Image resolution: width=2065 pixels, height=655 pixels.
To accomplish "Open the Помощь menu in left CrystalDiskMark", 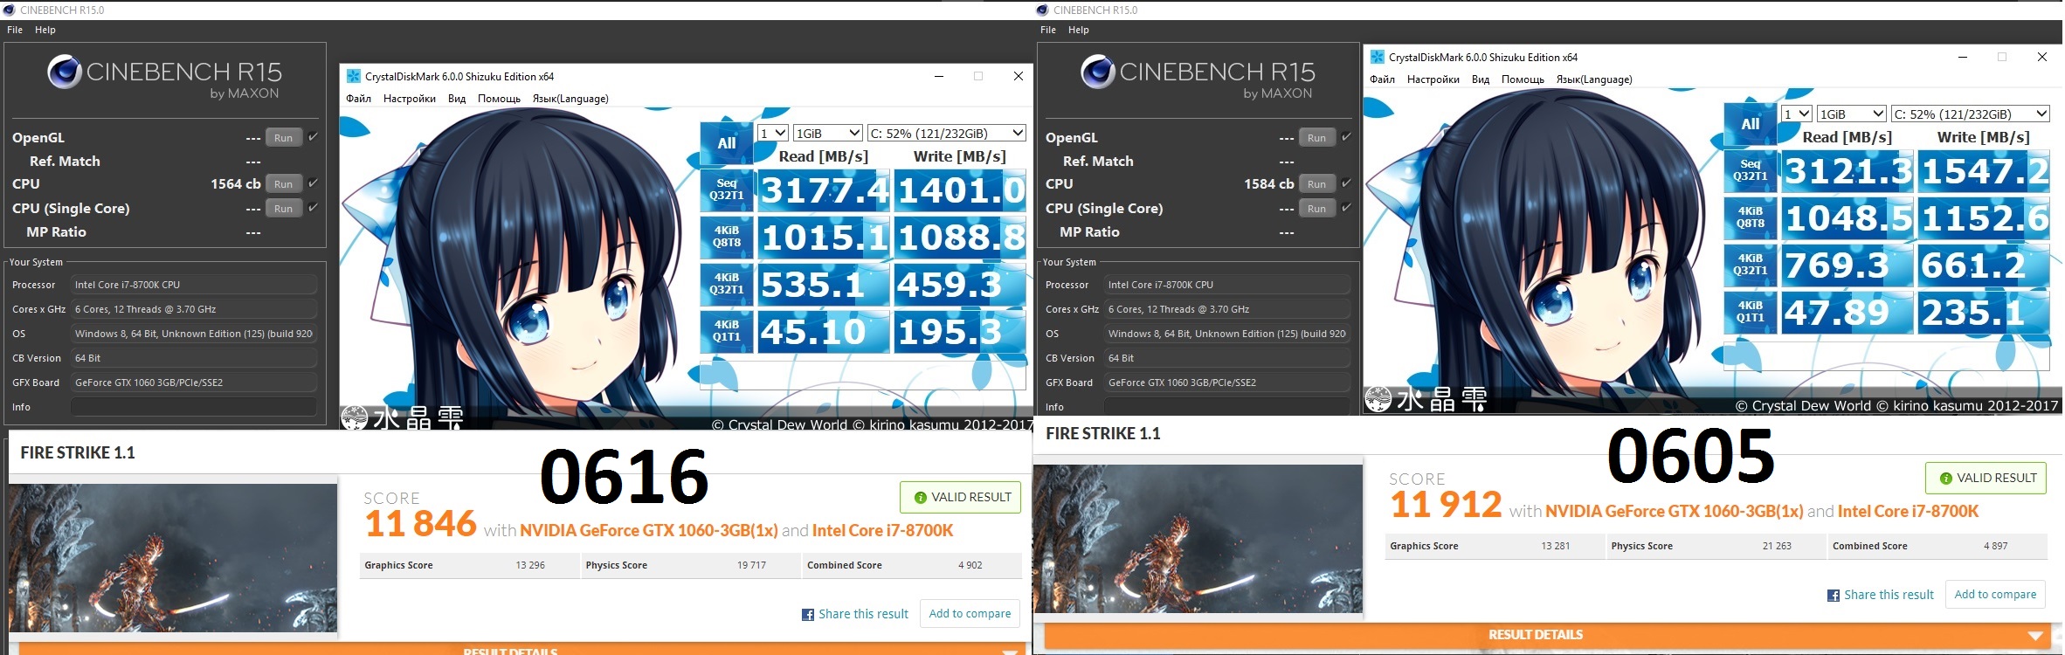I will [499, 99].
